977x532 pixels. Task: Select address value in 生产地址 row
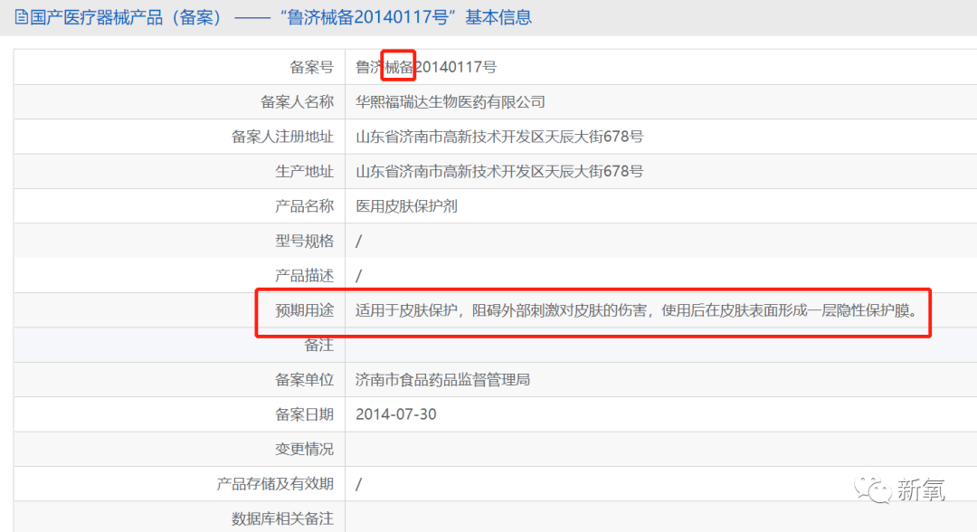point(499,171)
